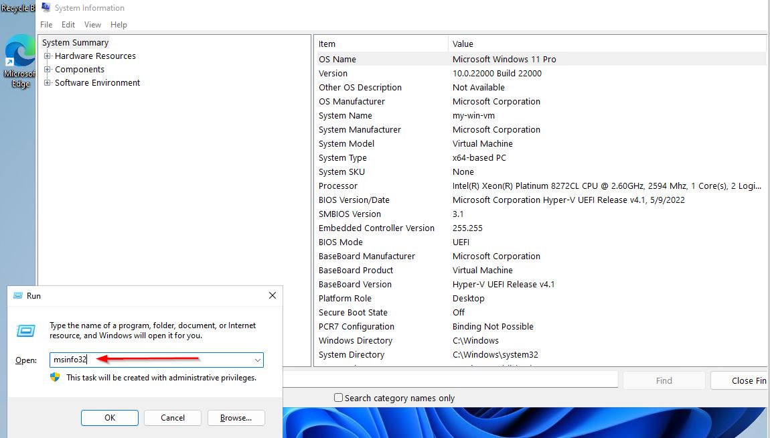The height and width of the screenshot is (438, 770).
Task: Open the File menu
Action: [46, 24]
